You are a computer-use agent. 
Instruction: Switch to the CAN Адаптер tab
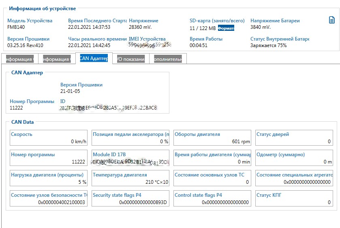[x=94, y=59]
